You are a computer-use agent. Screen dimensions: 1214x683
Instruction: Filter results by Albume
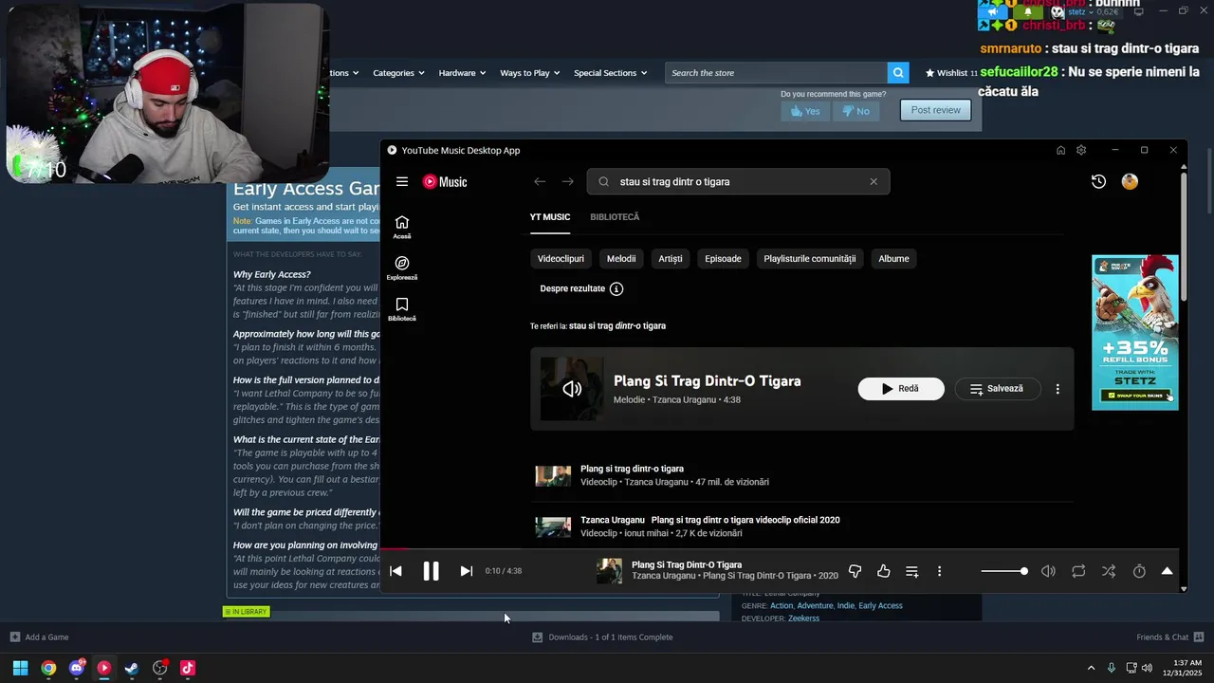[893, 258]
